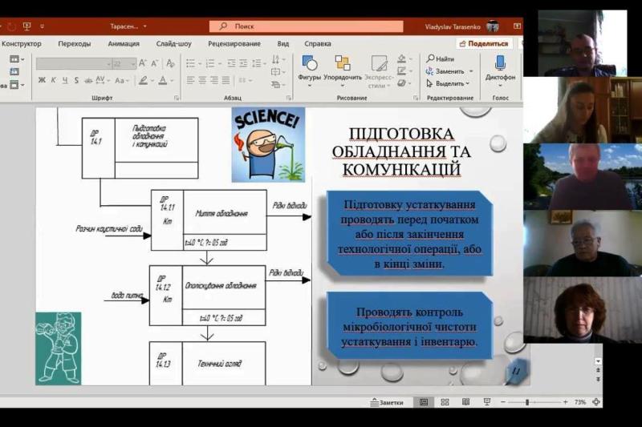Toggle italic text formatting

tap(54, 80)
